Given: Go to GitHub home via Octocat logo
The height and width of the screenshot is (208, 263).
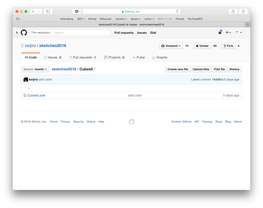Looking at the screenshot, I should point(24,33).
